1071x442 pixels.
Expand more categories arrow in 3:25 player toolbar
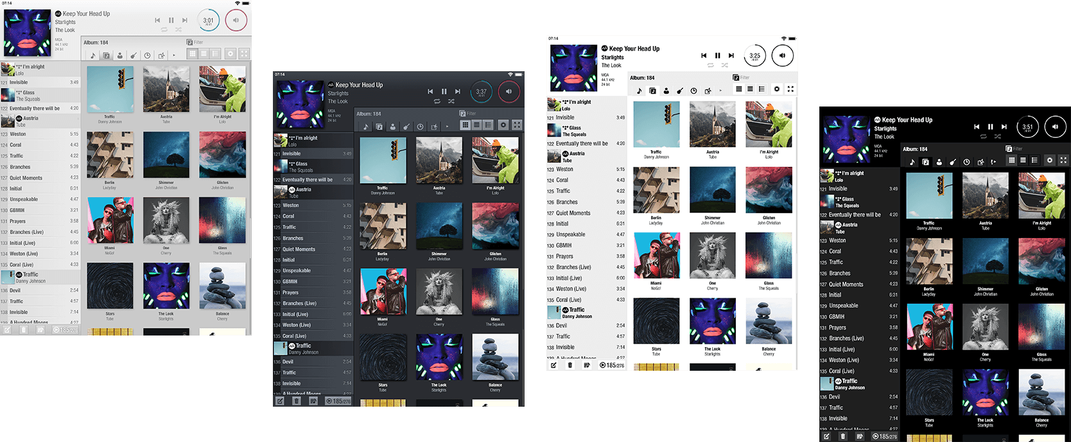coord(720,90)
